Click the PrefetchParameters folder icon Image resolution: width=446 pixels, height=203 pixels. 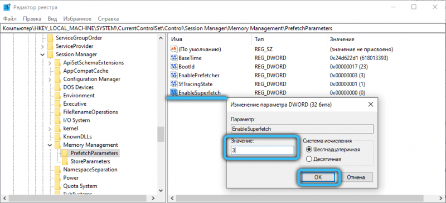tap(65, 153)
